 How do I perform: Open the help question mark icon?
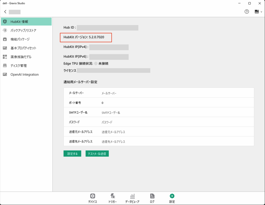[x=246, y=12]
